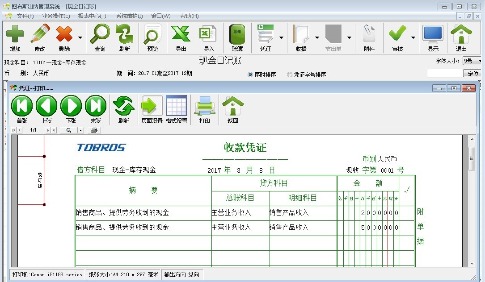Click the 打印机:Canon iP1188 series status entry
485x282 pixels.
click(x=47, y=274)
